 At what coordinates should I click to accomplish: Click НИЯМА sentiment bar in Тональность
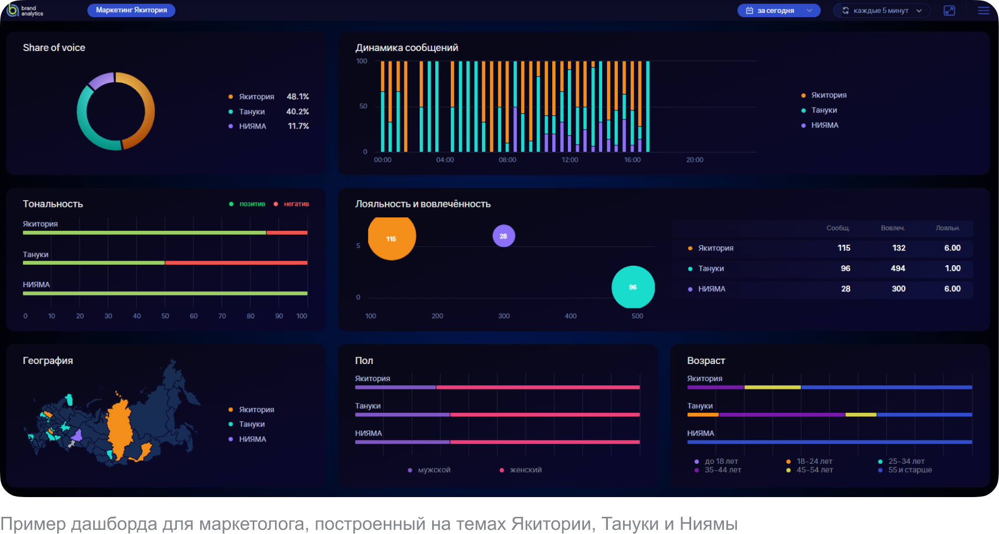(x=165, y=293)
